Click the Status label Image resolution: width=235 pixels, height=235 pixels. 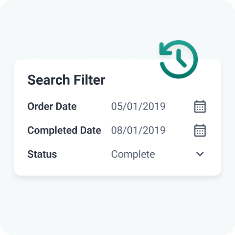tap(42, 154)
